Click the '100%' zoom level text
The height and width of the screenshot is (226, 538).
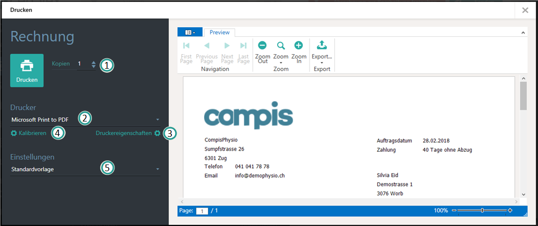[x=441, y=210]
